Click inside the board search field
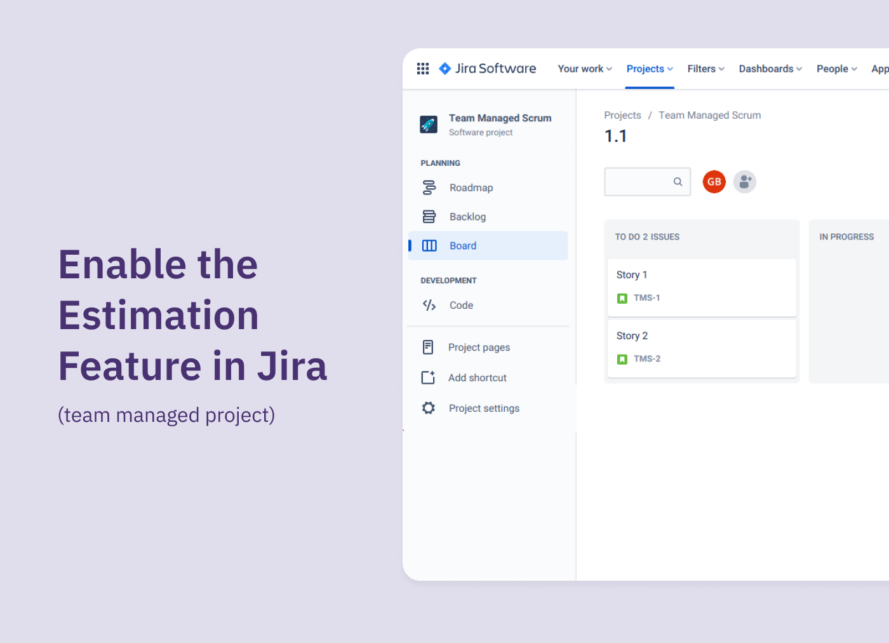The image size is (889, 643). [641, 182]
